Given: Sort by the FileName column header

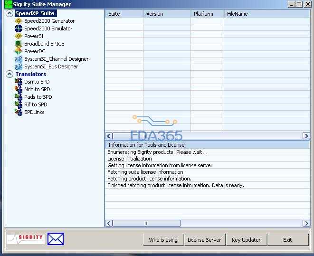Looking at the screenshot, I should (x=267, y=14).
